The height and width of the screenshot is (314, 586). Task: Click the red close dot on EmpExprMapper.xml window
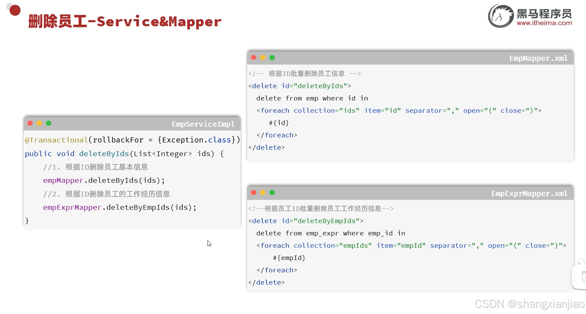pos(254,193)
